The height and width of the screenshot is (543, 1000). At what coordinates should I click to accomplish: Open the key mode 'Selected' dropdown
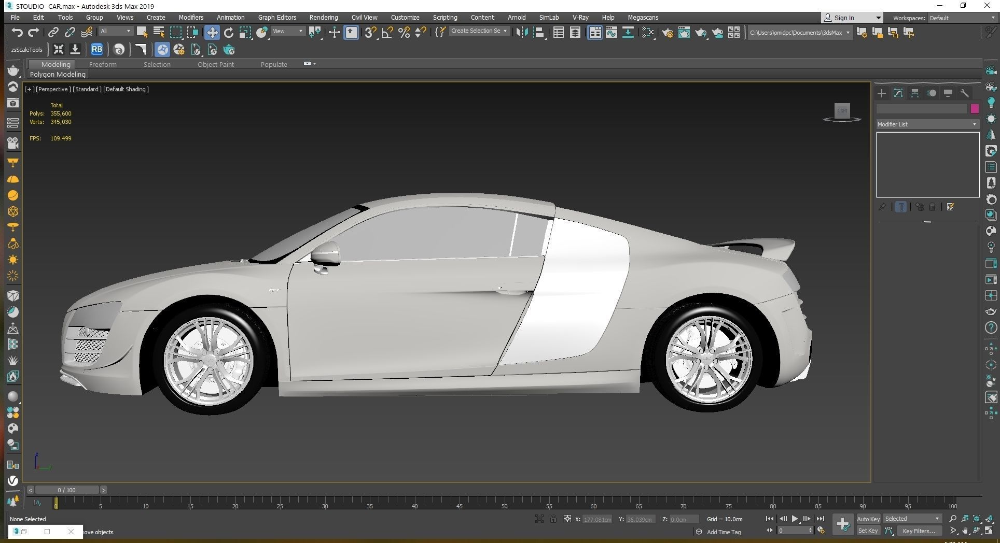[912, 519]
